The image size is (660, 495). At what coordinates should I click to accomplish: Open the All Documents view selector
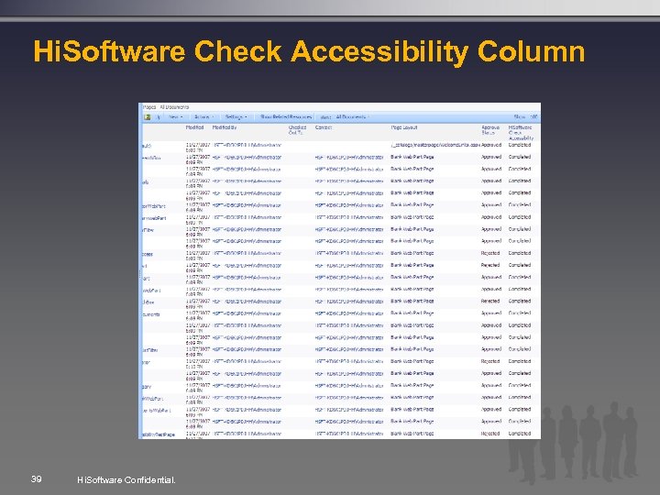(353, 117)
